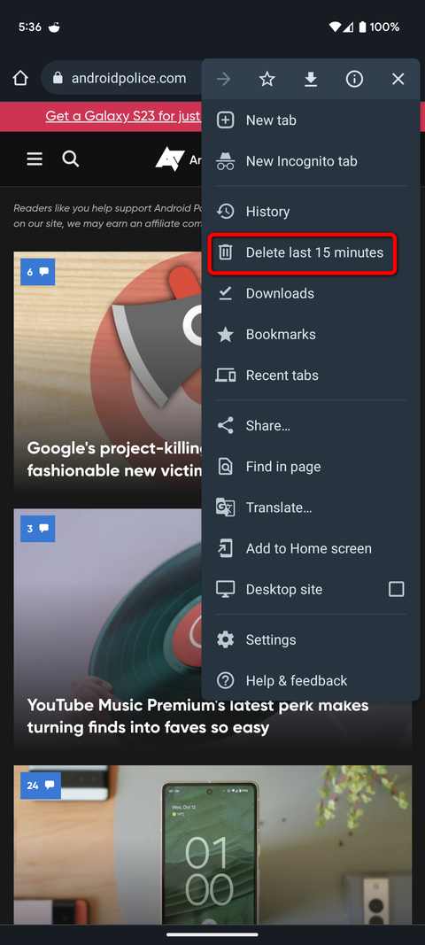The image size is (425, 945).
Task: Tap the site search magnifier icon
Action: (71, 159)
